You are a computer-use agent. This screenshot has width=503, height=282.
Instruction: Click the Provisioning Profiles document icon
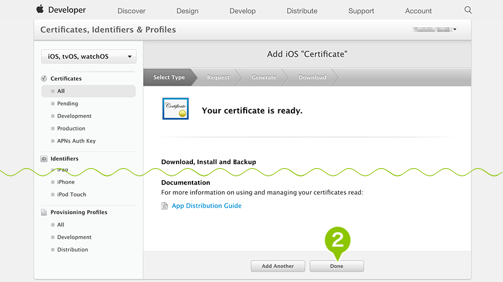pos(44,212)
